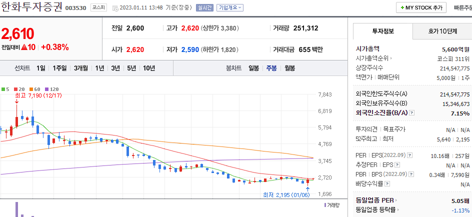Click the 외국인소진율 value 7.15%
The height and width of the screenshot is (217, 472).
(460, 113)
